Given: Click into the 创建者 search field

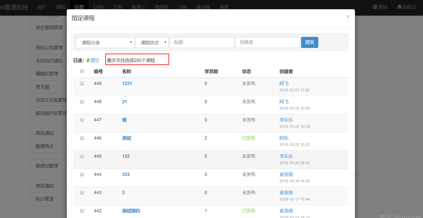Looking at the screenshot, I should click(267, 42).
